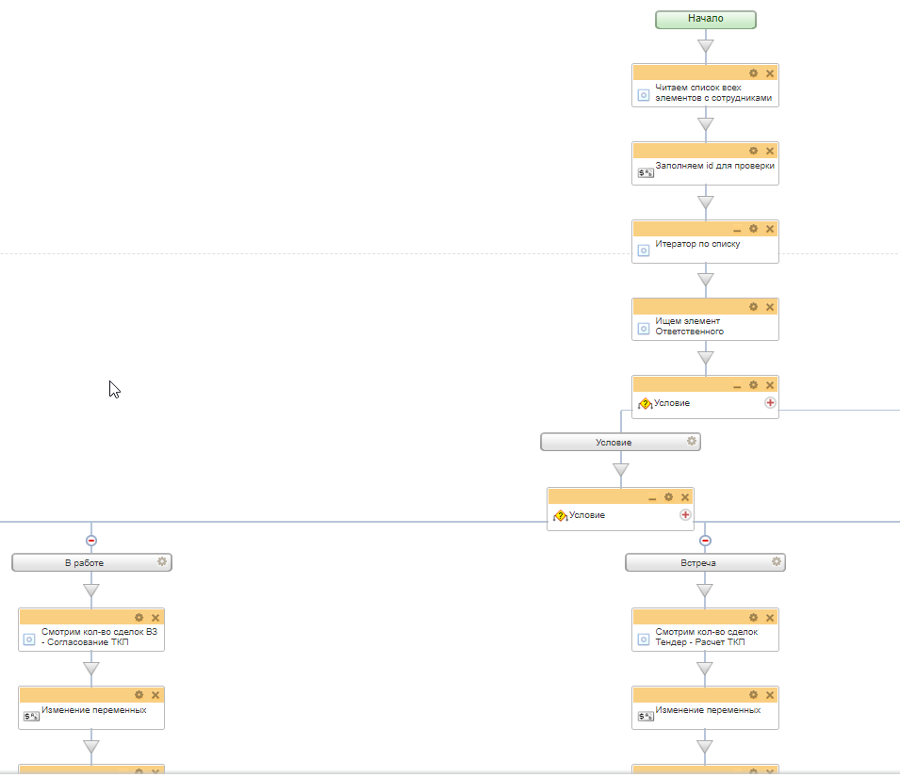Delete the 'Заполняем id для проверки' block
The height and width of the screenshot is (777, 900).
tap(770, 151)
